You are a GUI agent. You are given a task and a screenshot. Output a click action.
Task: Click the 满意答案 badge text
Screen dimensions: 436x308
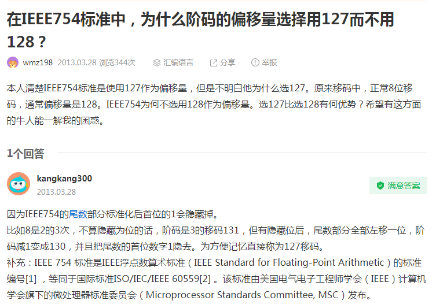(x=404, y=185)
